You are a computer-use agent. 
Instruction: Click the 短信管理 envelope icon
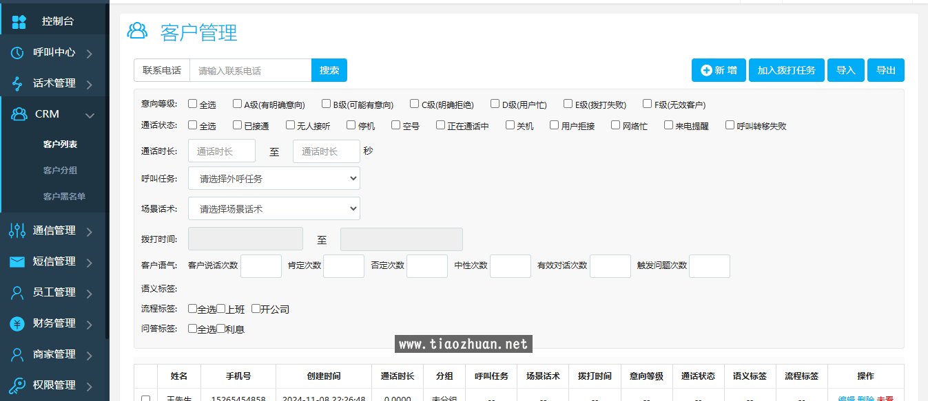[x=17, y=261]
